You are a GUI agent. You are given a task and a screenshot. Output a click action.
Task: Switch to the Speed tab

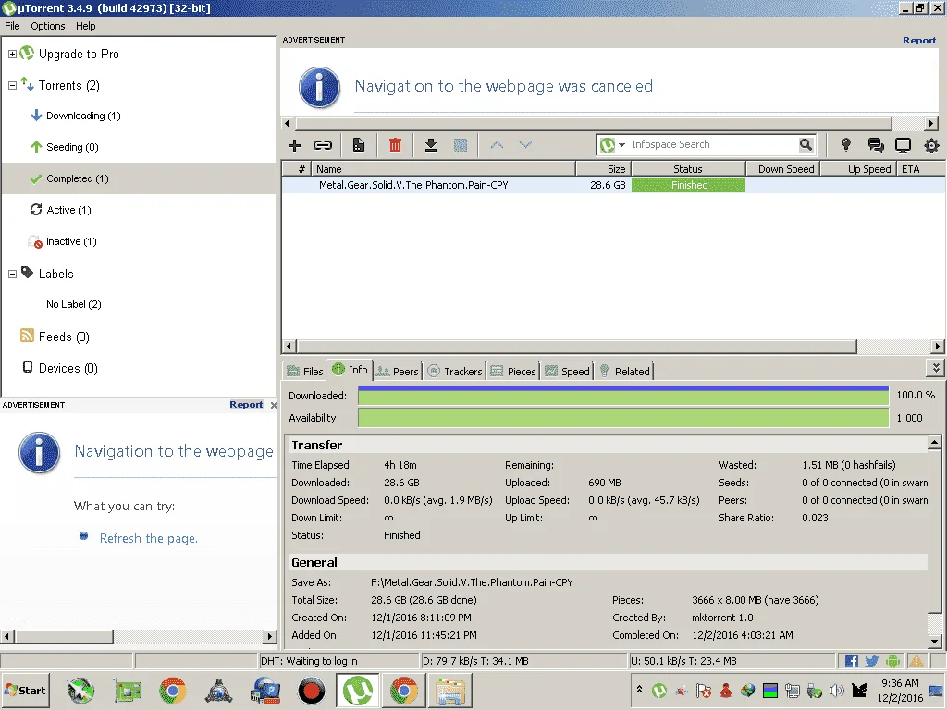click(567, 372)
